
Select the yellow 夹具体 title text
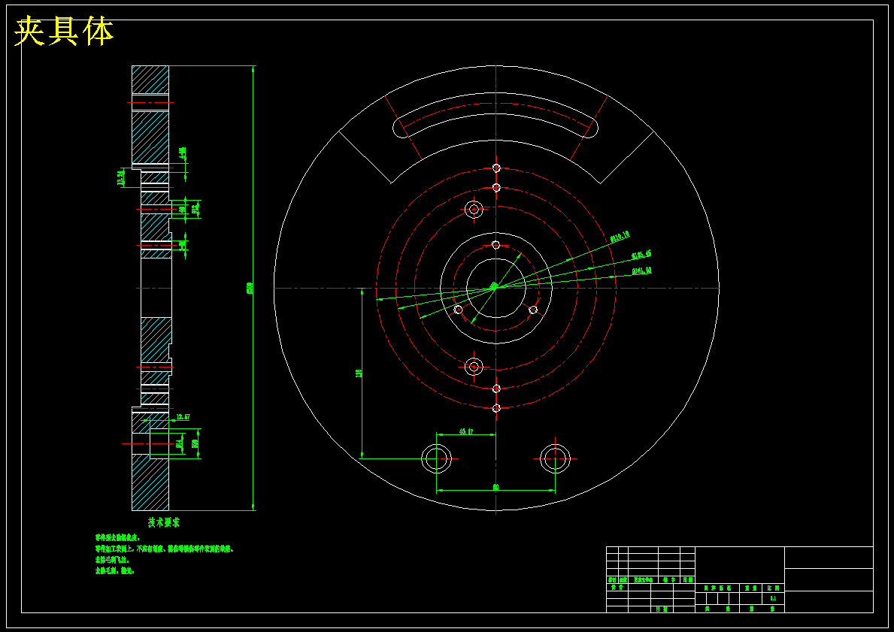click(64, 32)
